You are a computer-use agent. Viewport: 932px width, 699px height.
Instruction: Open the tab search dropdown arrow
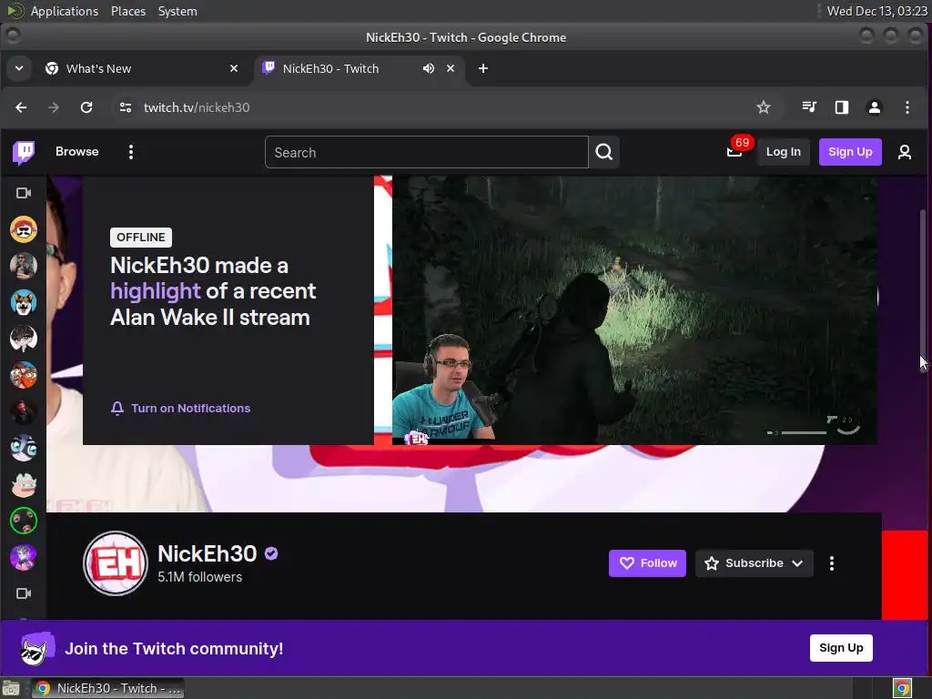(19, 68)
